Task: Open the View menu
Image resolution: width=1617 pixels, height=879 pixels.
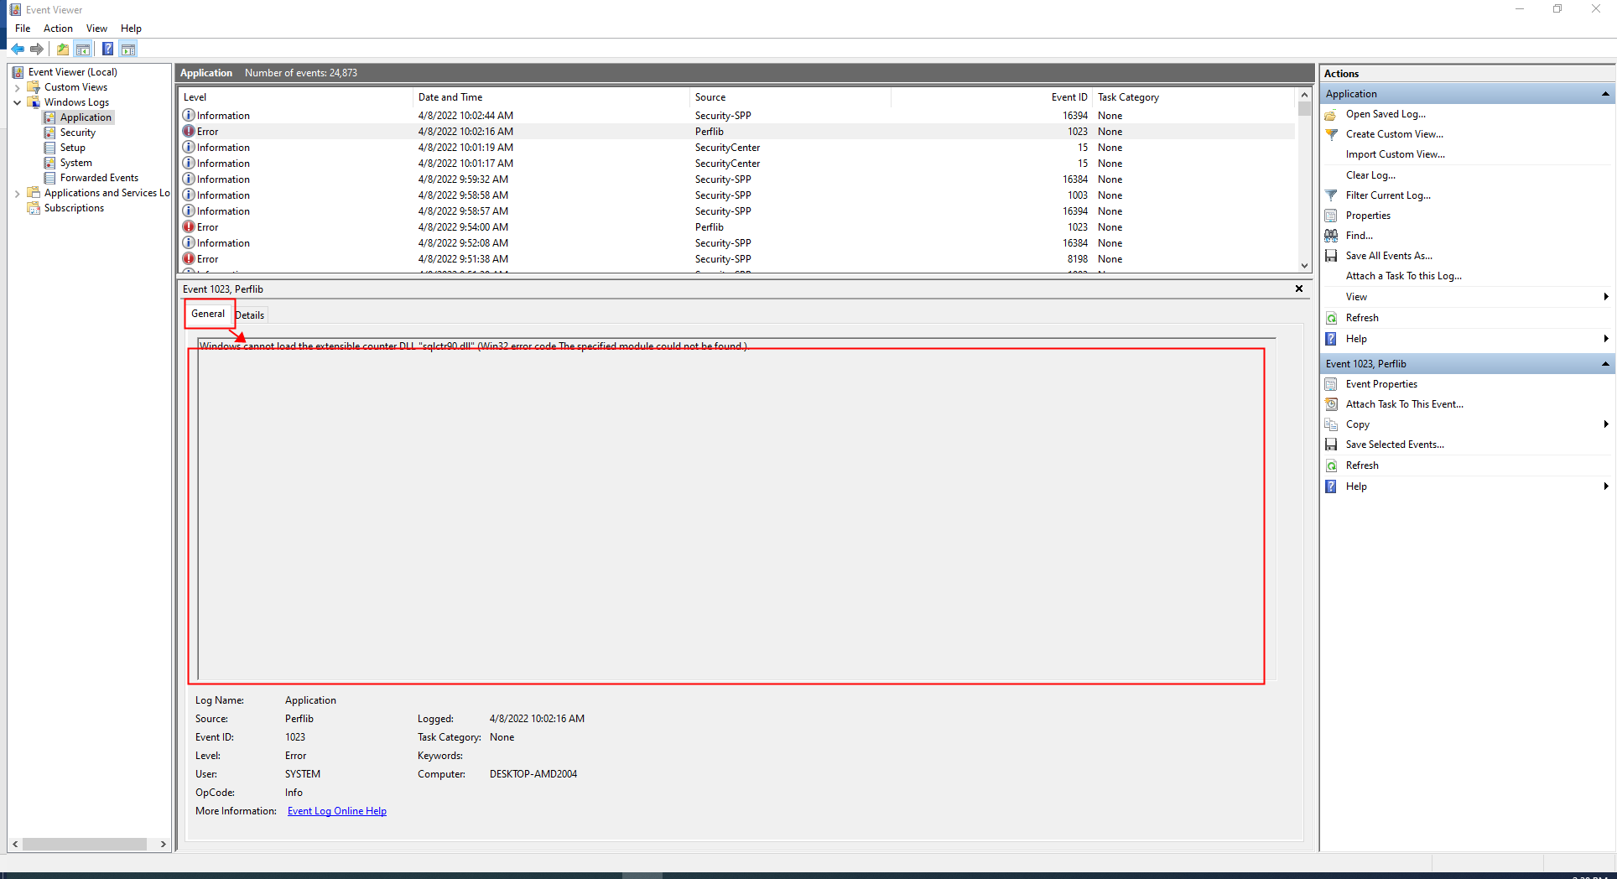Action: coord(96,29)
